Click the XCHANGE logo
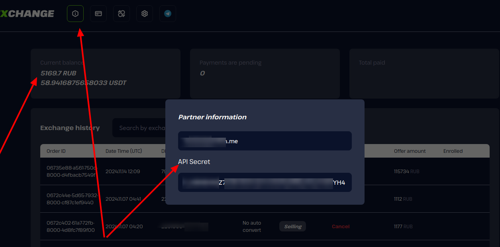Image resolution: width=500 pixels, height=247 pixels. click(x=27, y=14)
